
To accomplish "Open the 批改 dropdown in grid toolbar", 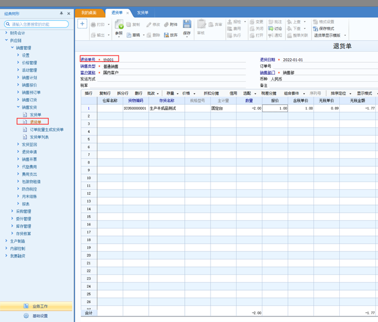I will (158, 94).
